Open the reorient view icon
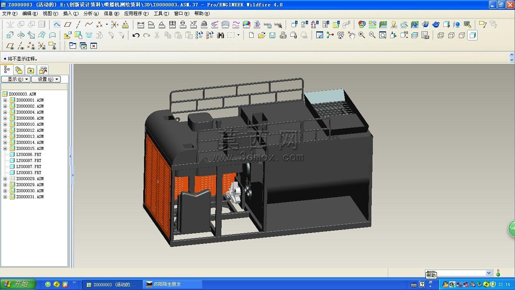Viewport: 515px width, 290px height. [x=393, y=35]
